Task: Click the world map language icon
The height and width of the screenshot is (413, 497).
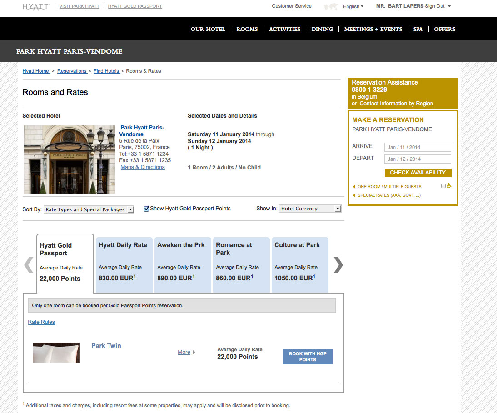Action: [331, 7]
